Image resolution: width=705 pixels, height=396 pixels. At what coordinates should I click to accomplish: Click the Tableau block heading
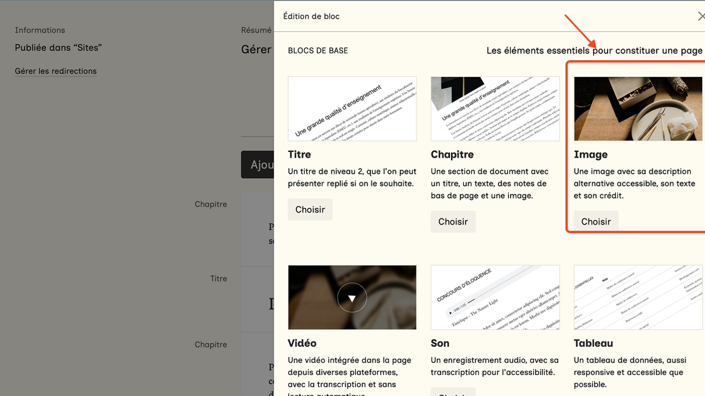[x=593, y=343]
